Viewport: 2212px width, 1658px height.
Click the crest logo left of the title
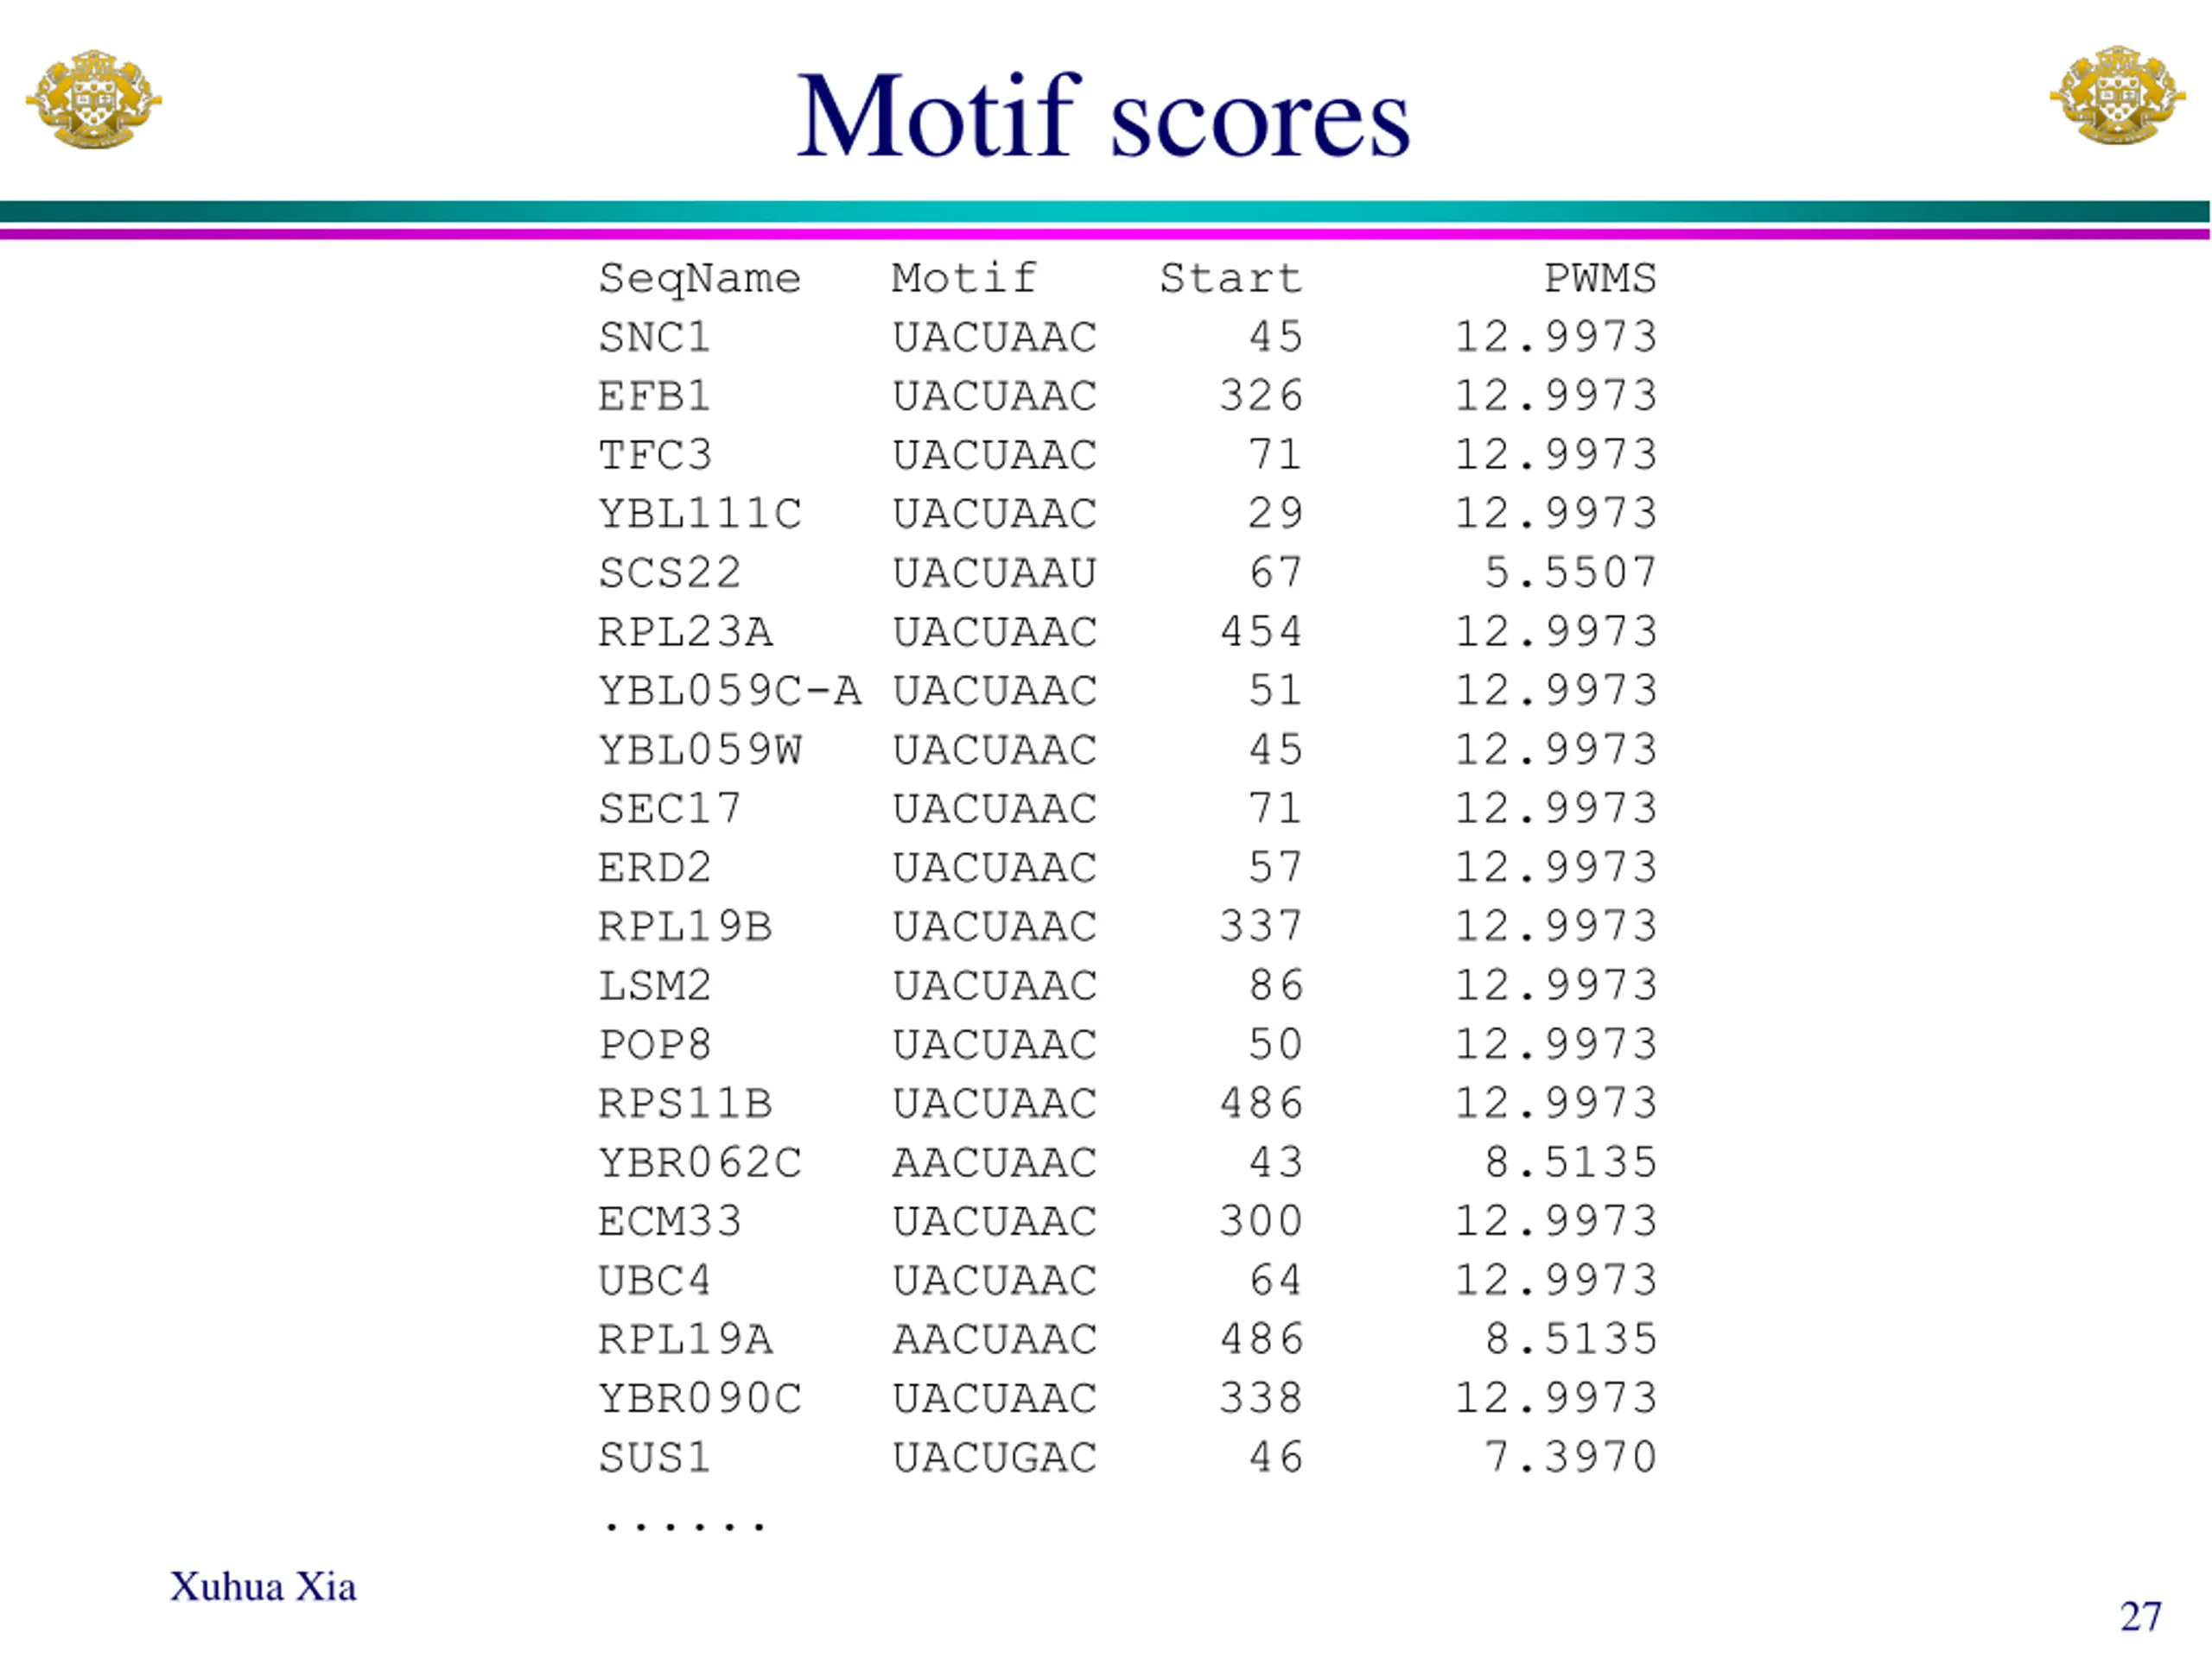pyautogui.click(x=93, y=99)
